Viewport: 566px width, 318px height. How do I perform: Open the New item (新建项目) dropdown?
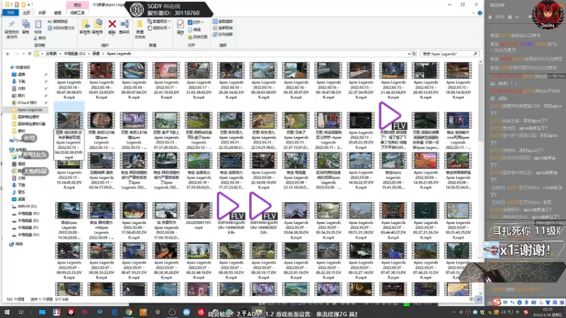point(158,22)
